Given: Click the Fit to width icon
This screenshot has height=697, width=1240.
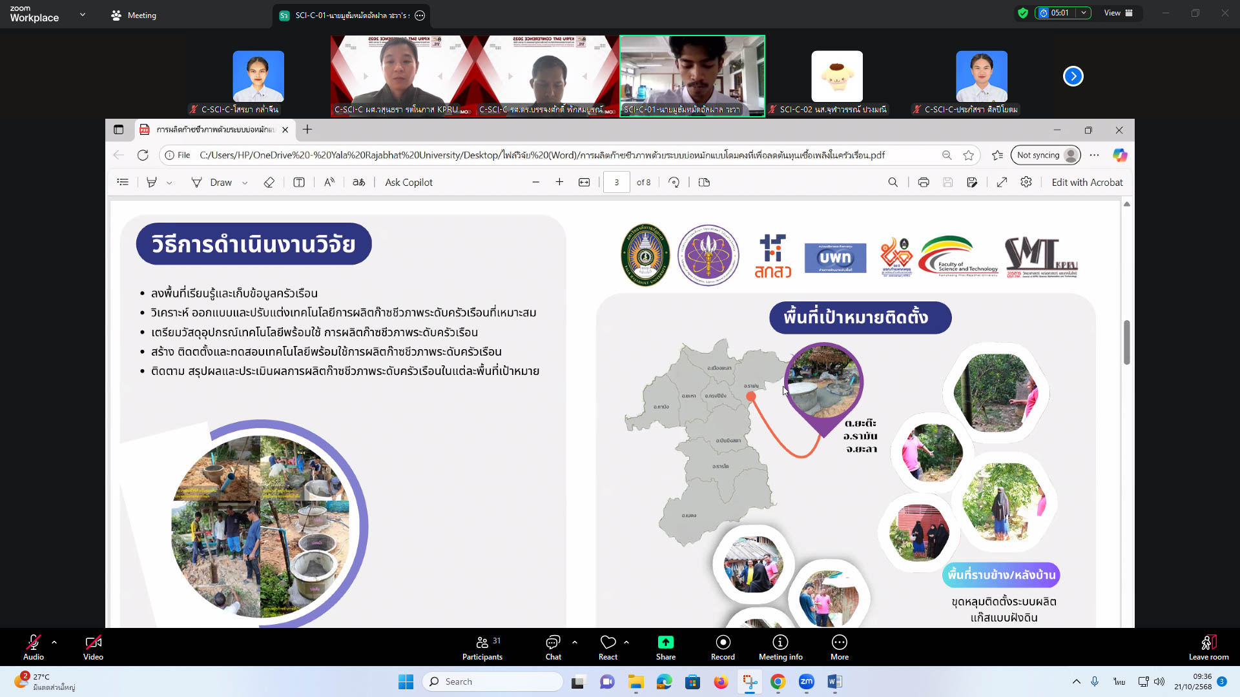Looking at the screenshot, I should pos(584,183).
